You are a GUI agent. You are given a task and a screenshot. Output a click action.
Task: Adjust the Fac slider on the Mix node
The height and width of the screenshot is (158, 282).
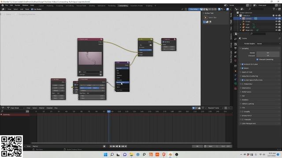(145, 50)
